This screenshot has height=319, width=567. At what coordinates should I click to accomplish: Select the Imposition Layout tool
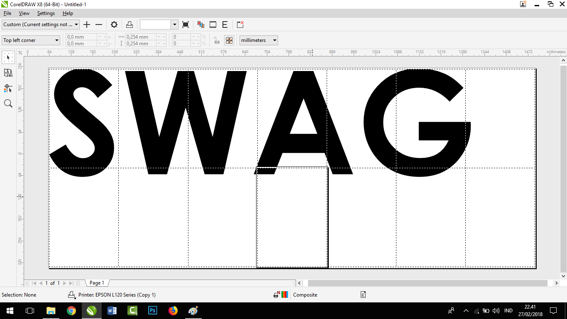pos(8,73)
